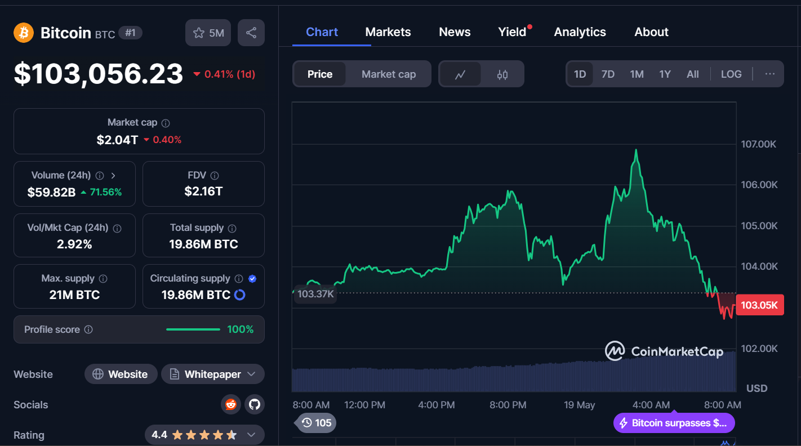Click the 100% profile score value
The width and height of the screenshot is (801, 446).
(x=241, y=329)
